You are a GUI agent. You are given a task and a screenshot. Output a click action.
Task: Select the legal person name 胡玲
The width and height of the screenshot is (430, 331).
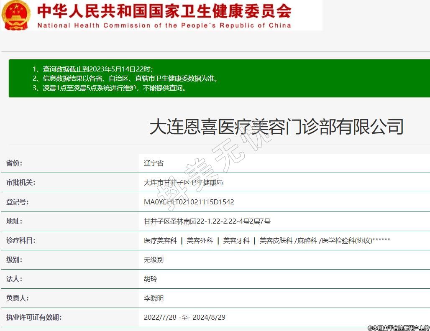point(150,279)
